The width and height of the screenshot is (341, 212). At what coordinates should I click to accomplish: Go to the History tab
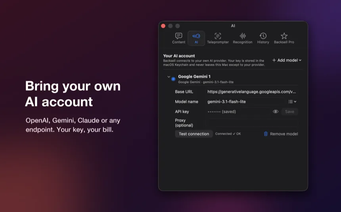point(263,38)
